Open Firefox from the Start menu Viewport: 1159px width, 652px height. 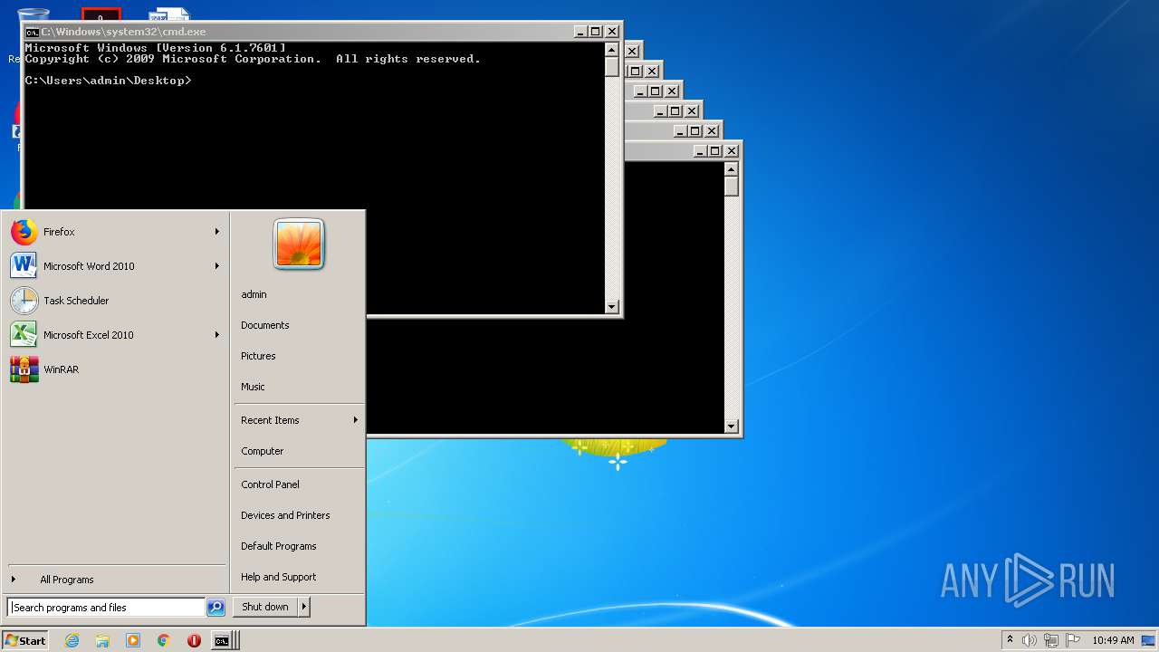(116, 232)
